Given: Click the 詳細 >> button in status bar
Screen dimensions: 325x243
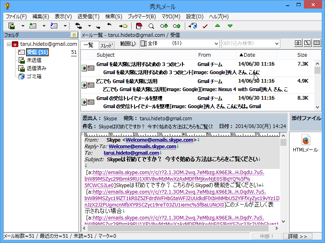Looking at the screenshot, I should [x=297, y=236].
